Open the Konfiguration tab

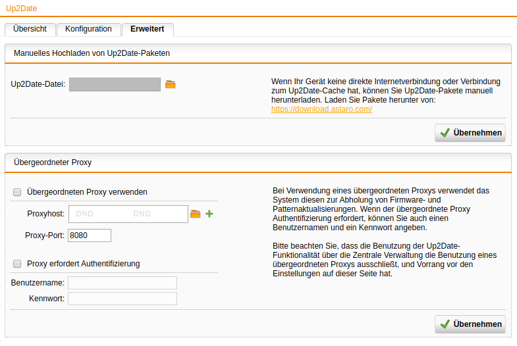coord(88,29)
